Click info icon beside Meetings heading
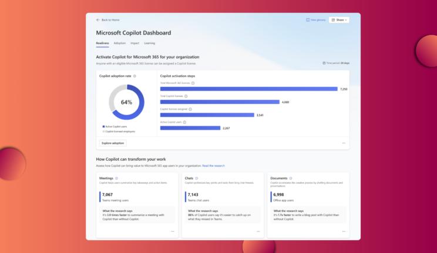The width and height of the screenshot is (437, 253). pos(116,178)
